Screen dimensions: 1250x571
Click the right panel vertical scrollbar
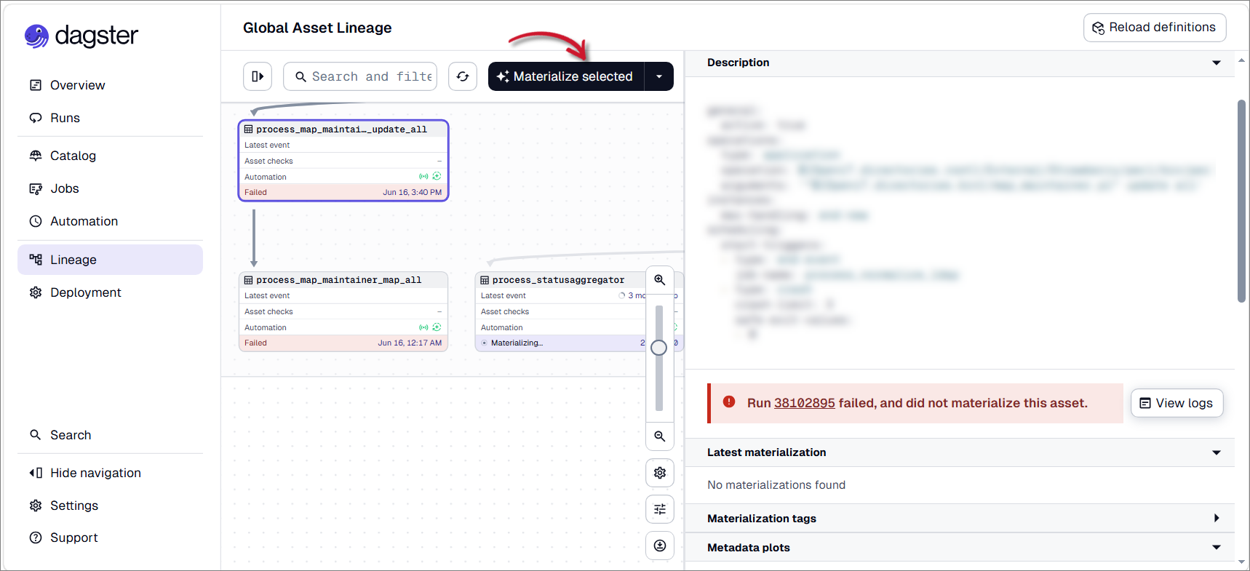1242,201
